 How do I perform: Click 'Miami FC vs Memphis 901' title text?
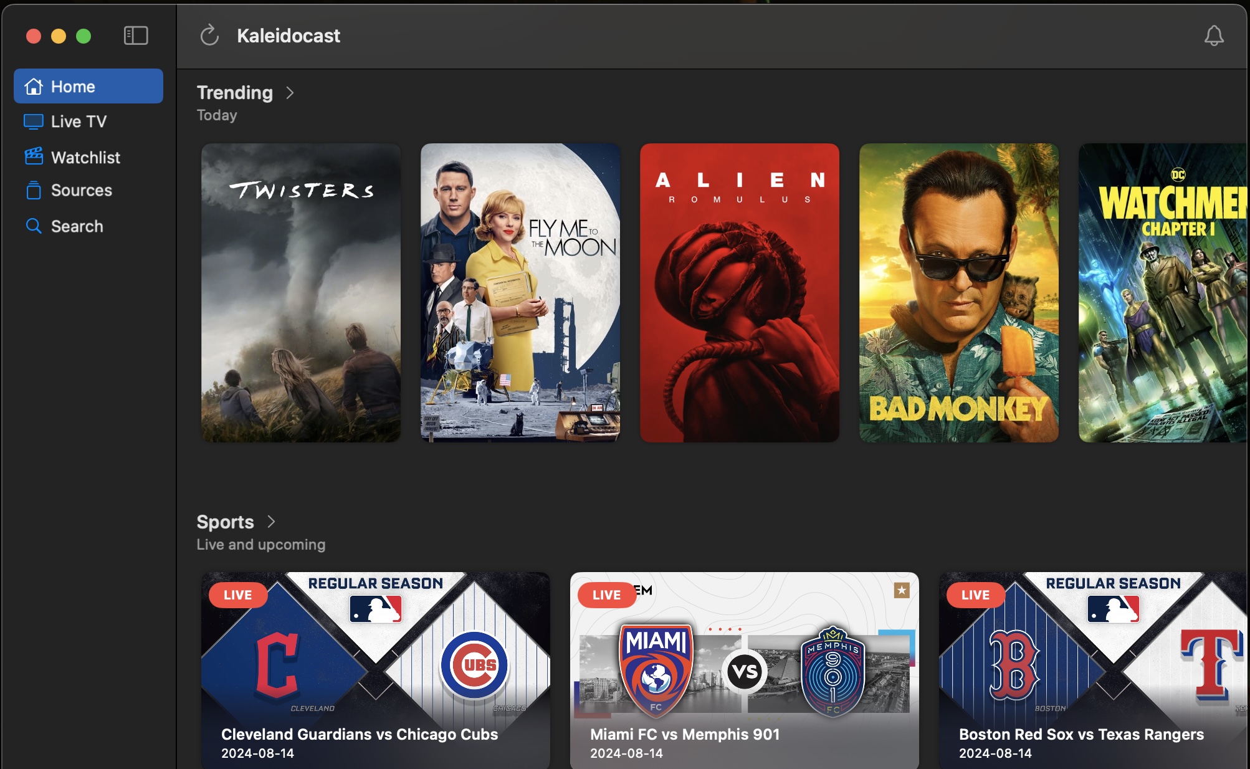tap(685, 734)
